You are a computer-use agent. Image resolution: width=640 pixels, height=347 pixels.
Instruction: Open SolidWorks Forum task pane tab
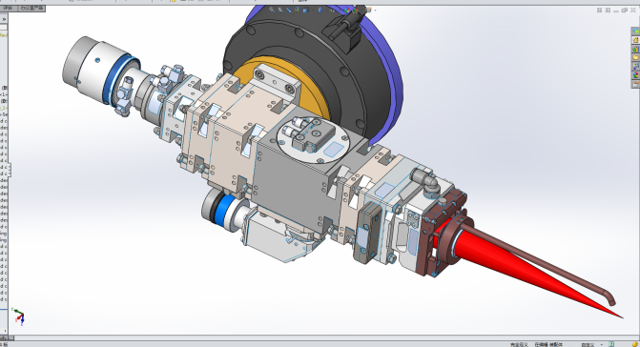click(x=635, y=31)
